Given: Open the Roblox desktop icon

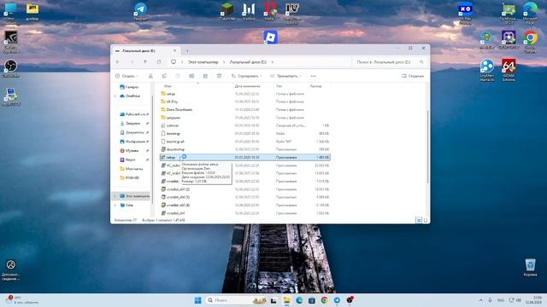Looking at the screenshot, I should coord(270,37).
